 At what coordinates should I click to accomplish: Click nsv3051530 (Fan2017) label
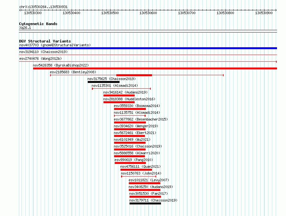click(148, 194)
